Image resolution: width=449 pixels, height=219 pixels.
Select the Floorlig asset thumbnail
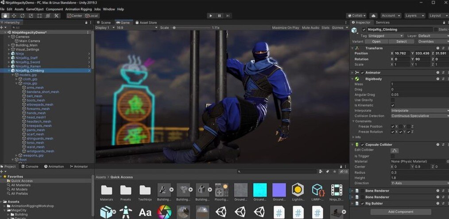(222, 190)
